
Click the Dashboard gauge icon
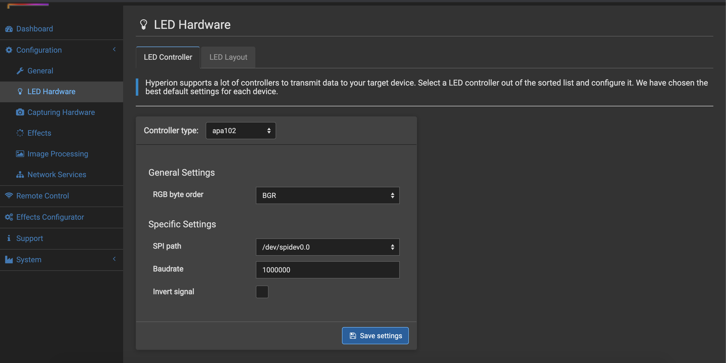(9, 29)
